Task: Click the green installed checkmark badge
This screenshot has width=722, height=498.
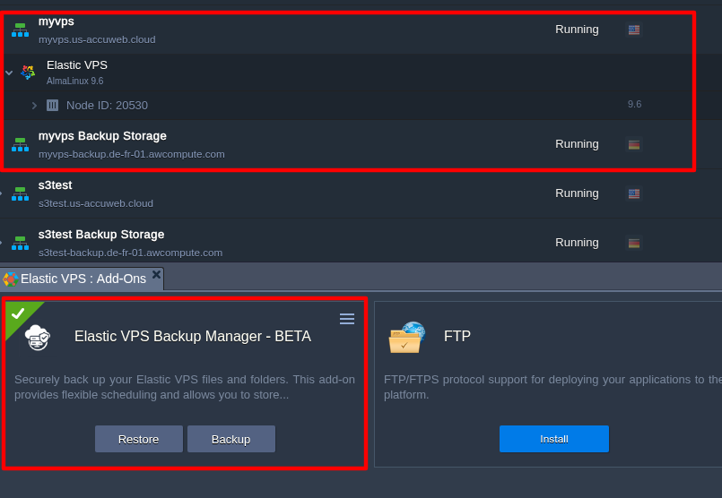Action: click(19, 314)
